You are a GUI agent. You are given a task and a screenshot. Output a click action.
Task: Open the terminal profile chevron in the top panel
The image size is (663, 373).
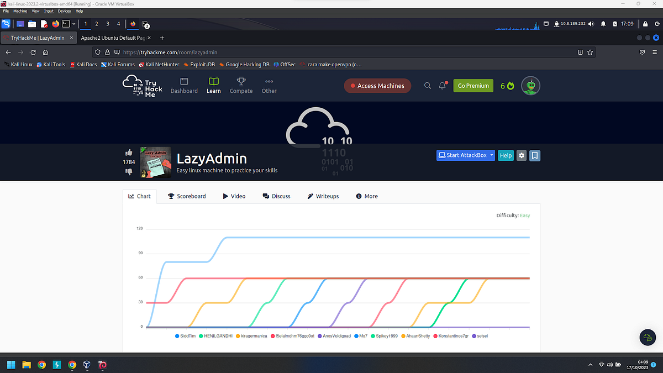(x=73, y=24)
